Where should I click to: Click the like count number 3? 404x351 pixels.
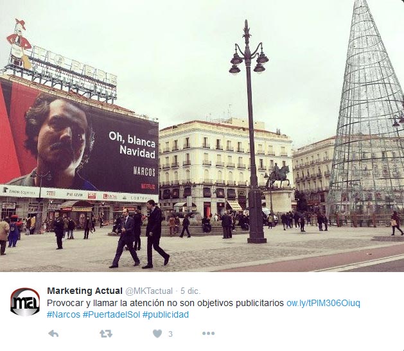coord(170,334)
